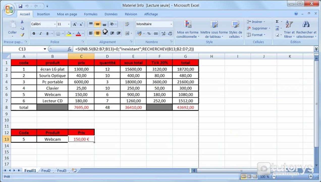Apply thousands separator 000 format
This screenshot has width=321, height=182.
[156, 33]
